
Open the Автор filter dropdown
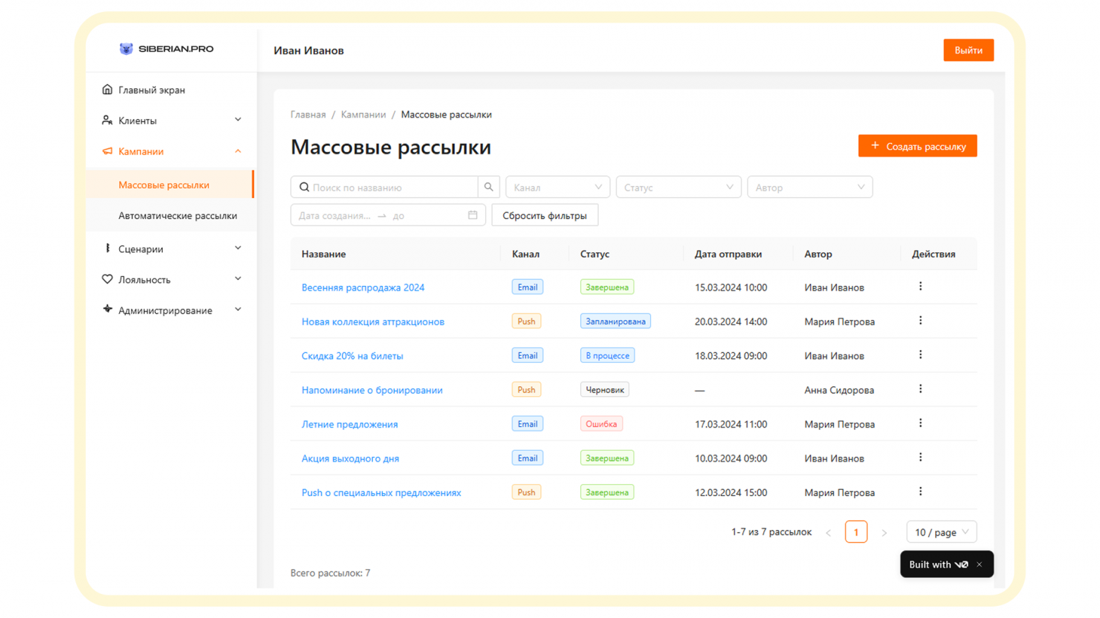coord(809,187)
